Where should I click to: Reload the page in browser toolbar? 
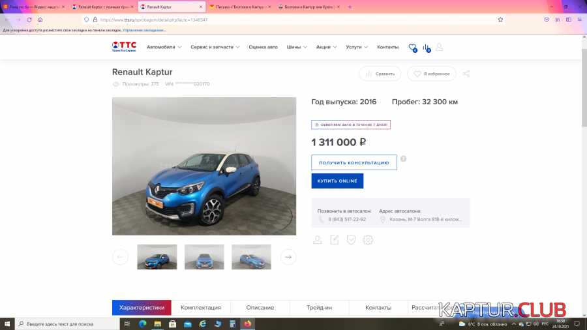pos(29,20)
